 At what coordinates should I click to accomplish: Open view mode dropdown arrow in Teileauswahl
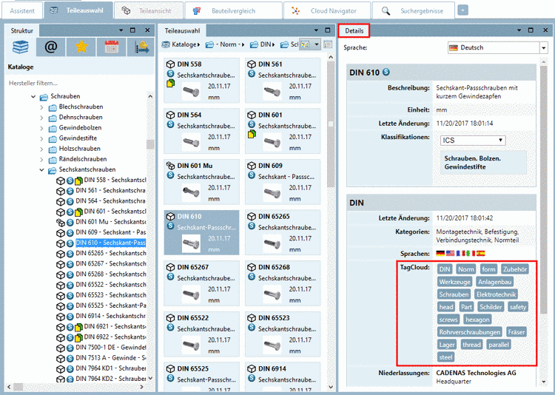[x=317, y=44]
